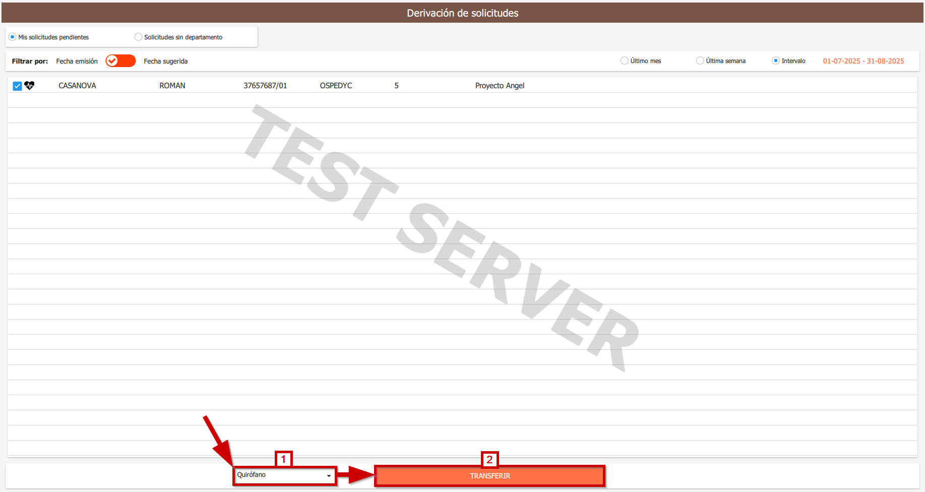Select the Intervalo radio button
Screen dimensions: 925x492
[x=776, y=61]
